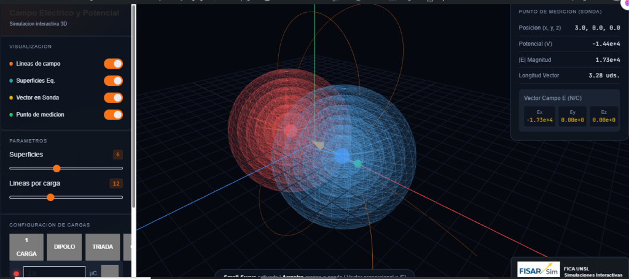Select the TRIADA preset button
The image size is (629, 279).
click(102, 247)
